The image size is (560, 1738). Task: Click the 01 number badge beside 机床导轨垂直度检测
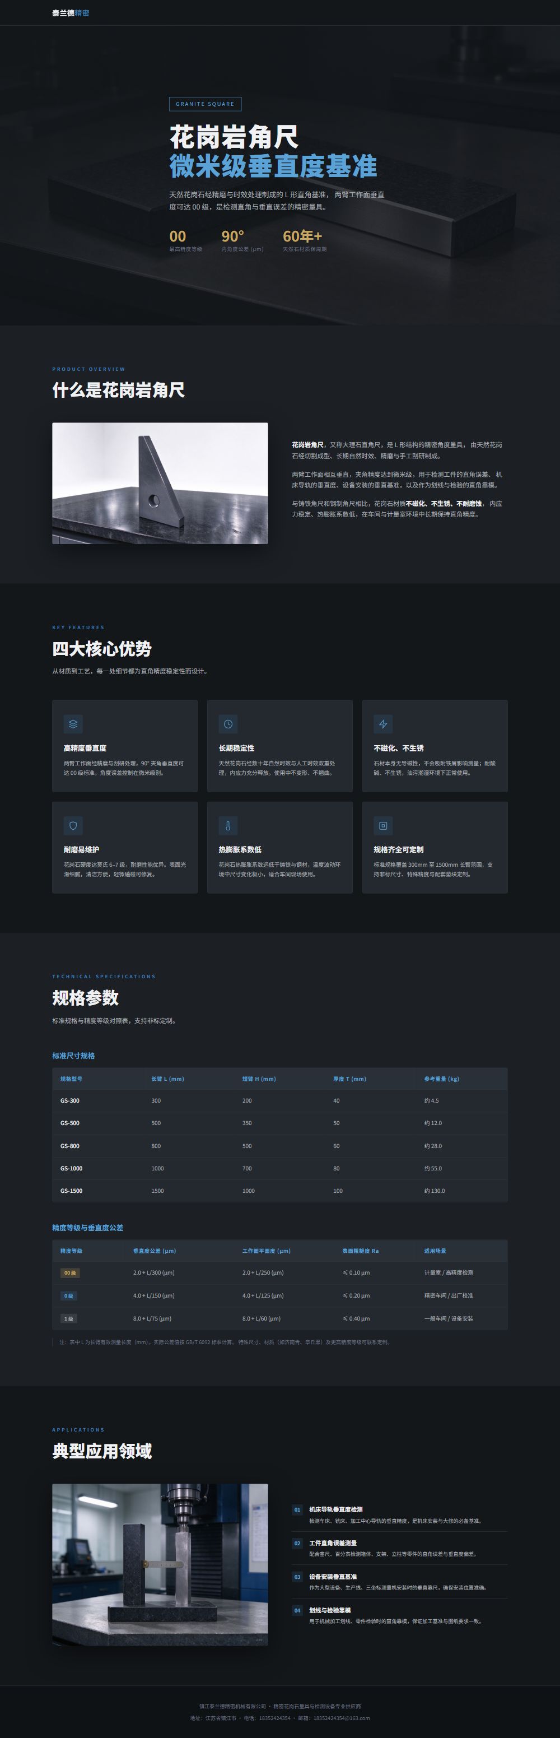(297, 1510)
